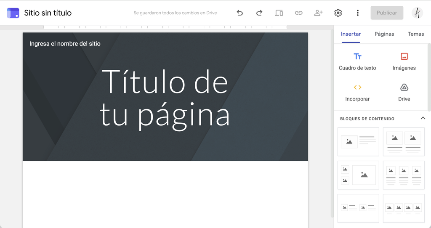Open the site settings gear
This screenshot has height=228, width=431.
tap(338, 13)
